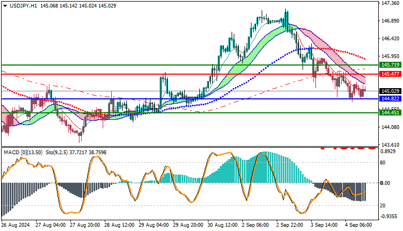Click the -0.9355 indicator scale value

pos(389,216)
